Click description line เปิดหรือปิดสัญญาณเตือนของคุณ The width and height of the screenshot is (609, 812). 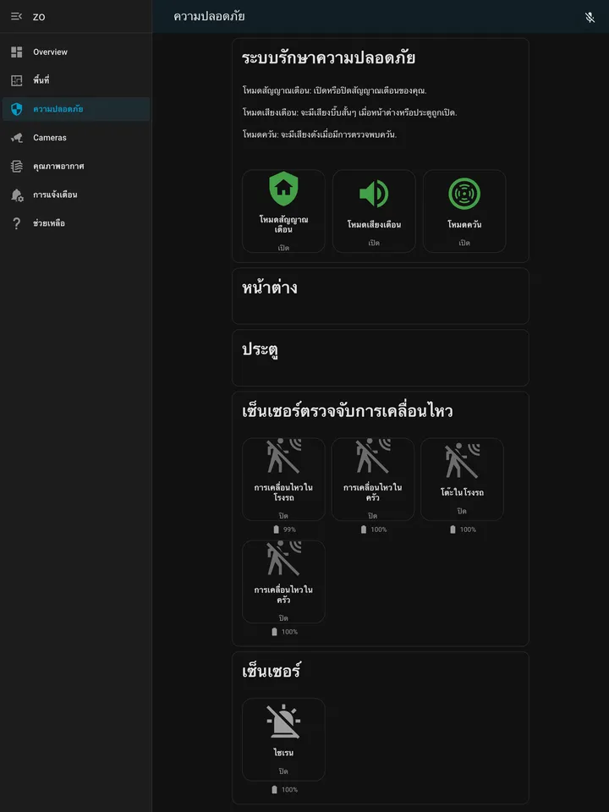335,91
